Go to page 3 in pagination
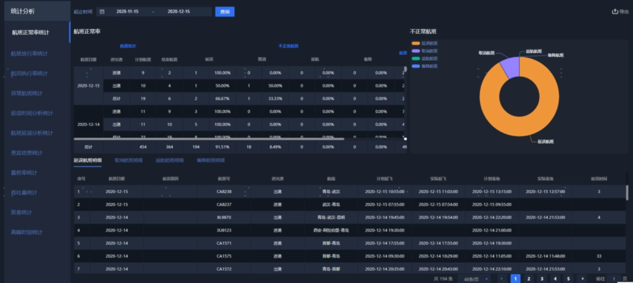The width and height of the screenshot is (633, 283). tap(542, 279)
